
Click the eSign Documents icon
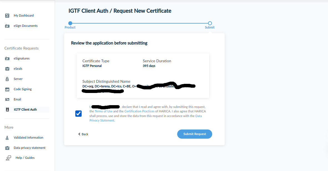click(7, 26)
